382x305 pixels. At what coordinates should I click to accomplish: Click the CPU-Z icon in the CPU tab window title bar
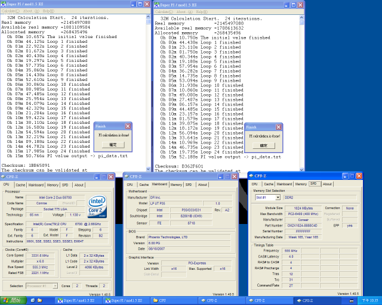[3, 176]
